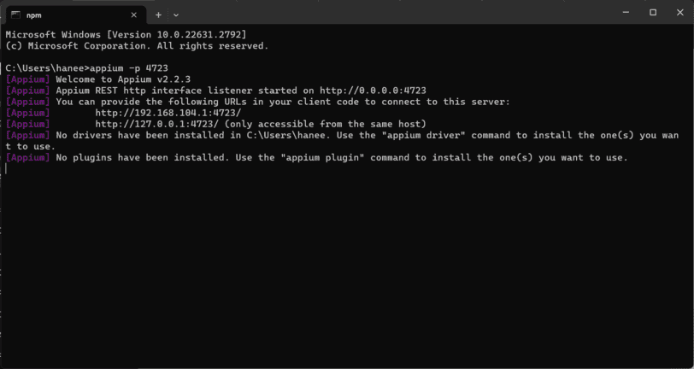
Task: Open the http://127.0.0.1:4723/ URL
Action: (x=157, y=124)
